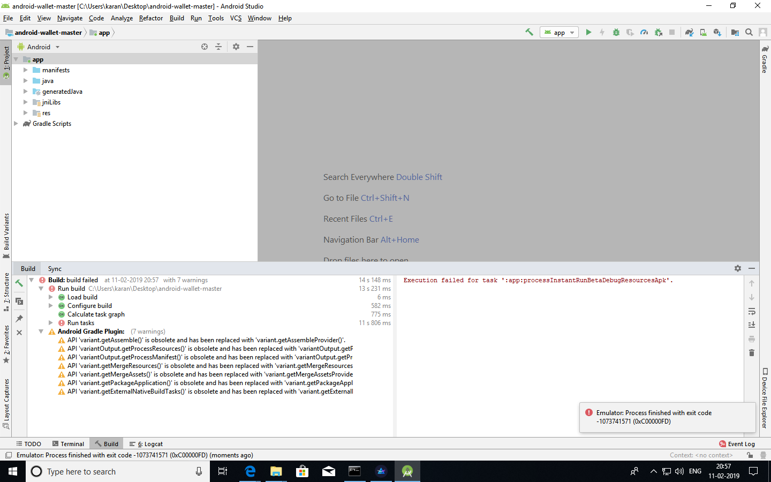Click the Search Everywhere magnifier icon
The height and width of the screenshot is (482, 771).
click(749, 32)
